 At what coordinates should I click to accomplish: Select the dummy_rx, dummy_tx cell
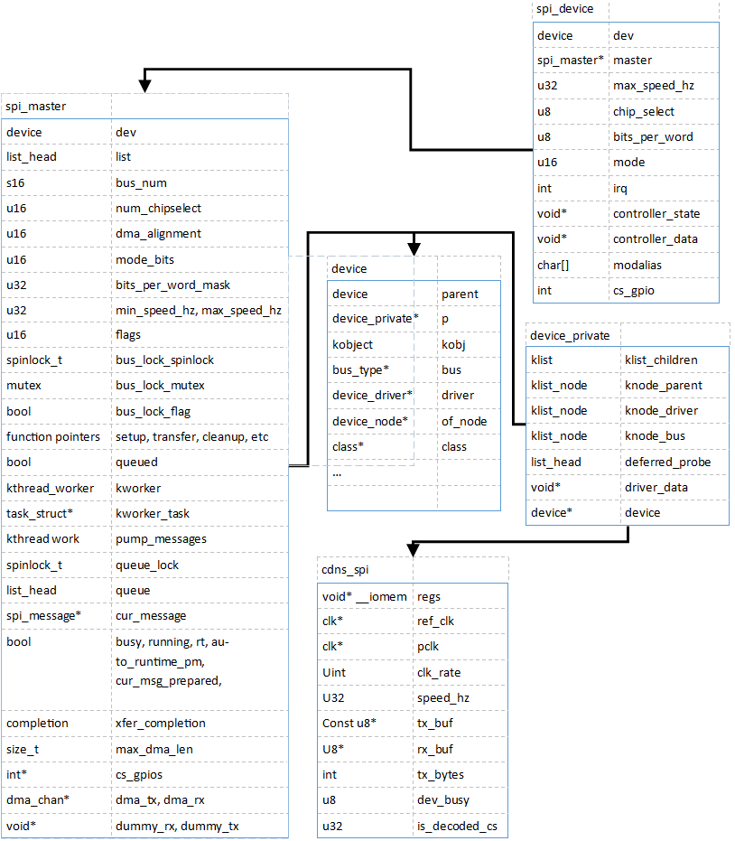tap(177, 826)
